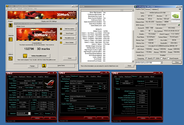Image resolution: width=184 pixels, height=125 pixels.
Task: Click the 'Maximus IV GENE-Z' model field
Action: pos(82,83)
